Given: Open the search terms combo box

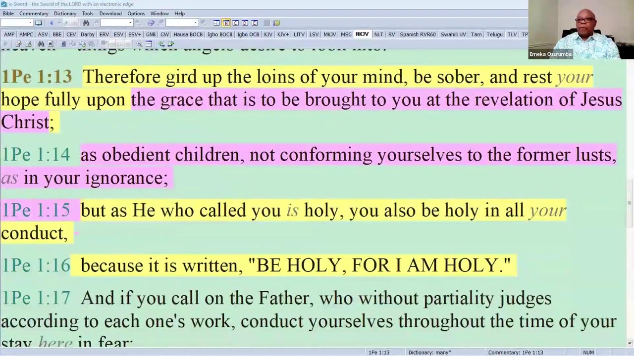Looking at the screenshot, I should (116, 23).
